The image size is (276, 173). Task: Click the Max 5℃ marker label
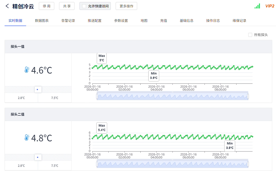(x=102, y=58)
